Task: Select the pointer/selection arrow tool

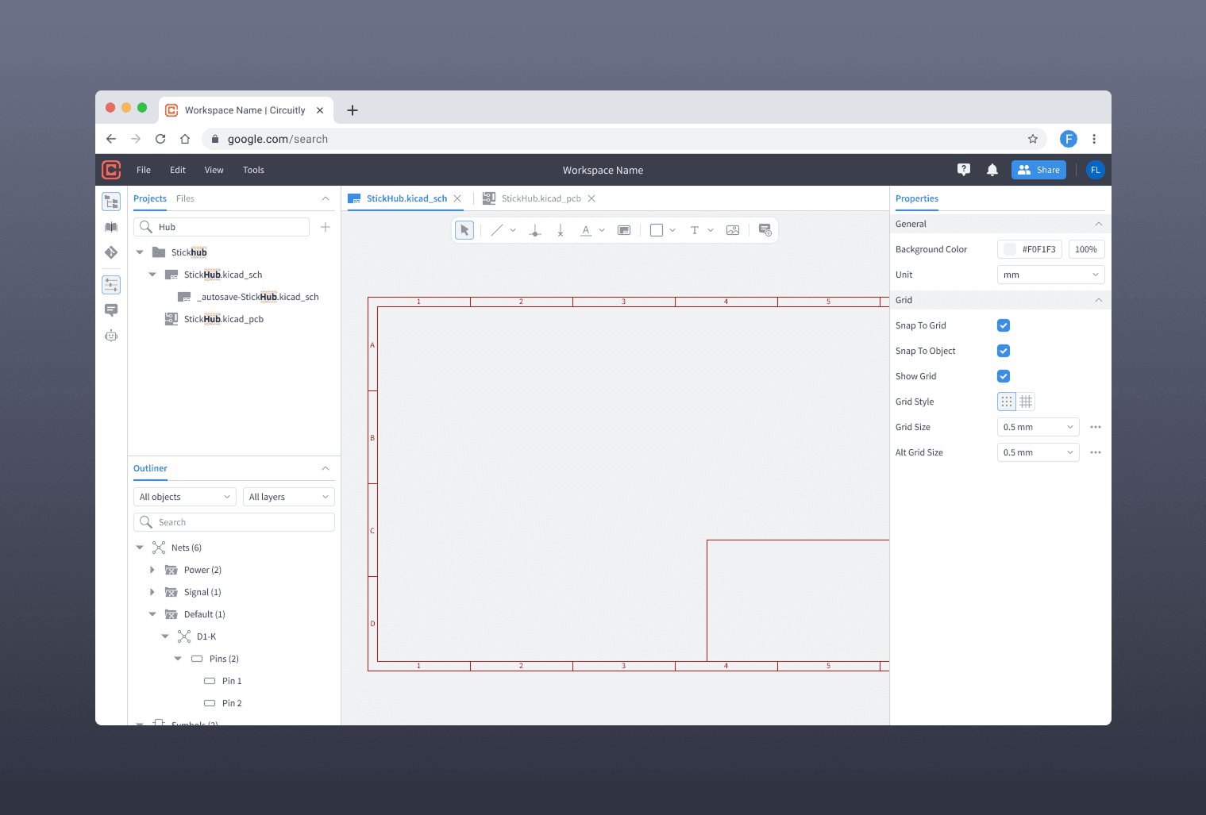Action: tap(464, 230)
